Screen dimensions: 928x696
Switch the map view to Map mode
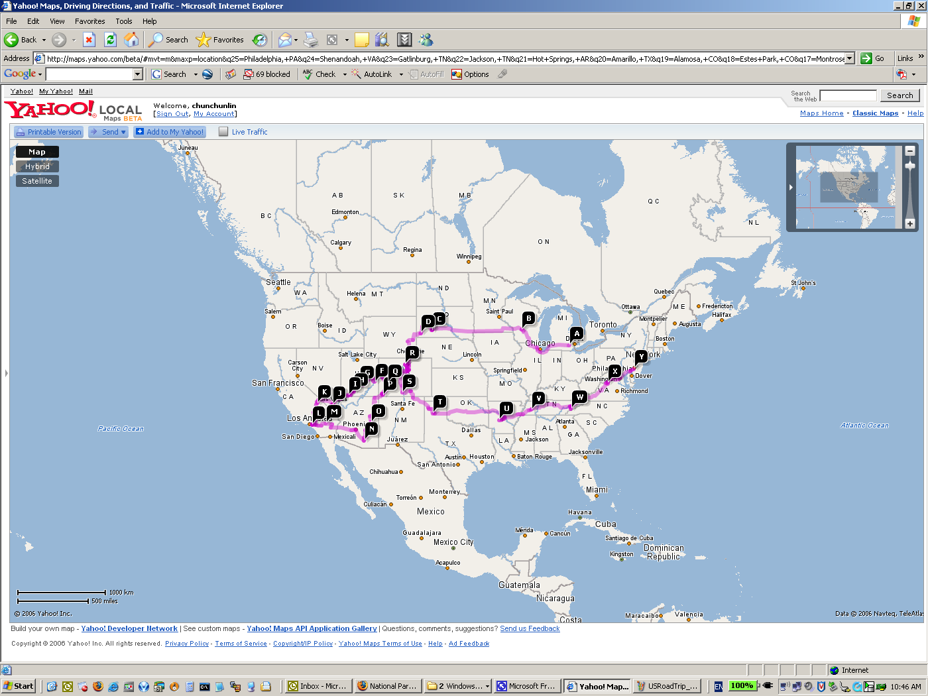tap(37, 152)
